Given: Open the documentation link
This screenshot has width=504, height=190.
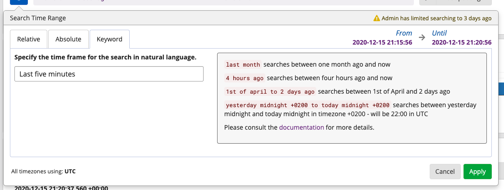Looking at the screenshot, I should click(301, 127).
